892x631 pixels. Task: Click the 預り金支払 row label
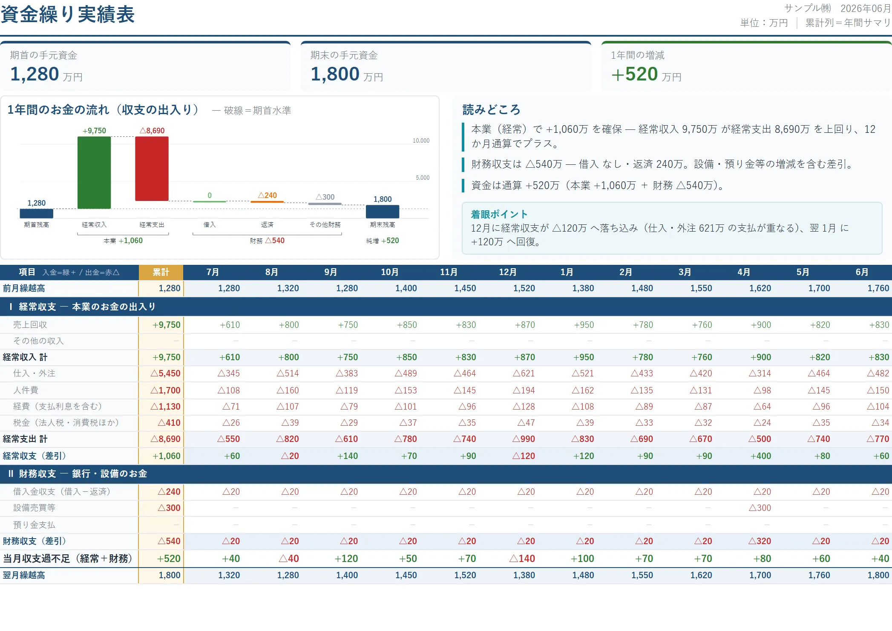[34, 525]
